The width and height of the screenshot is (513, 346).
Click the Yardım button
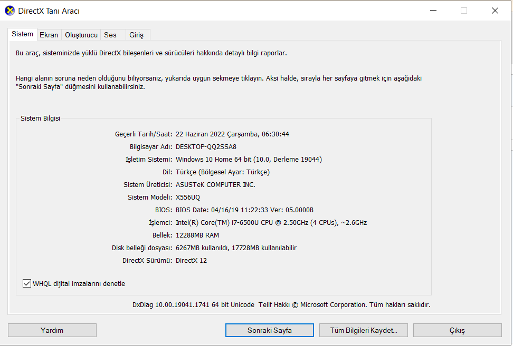pos(52,330)
